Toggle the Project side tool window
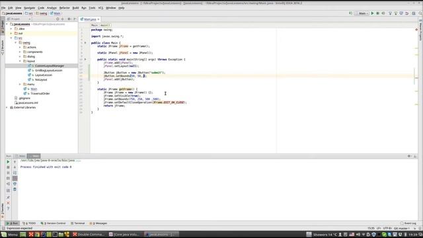The image size is (423, 238). click(x=3, y=26)
